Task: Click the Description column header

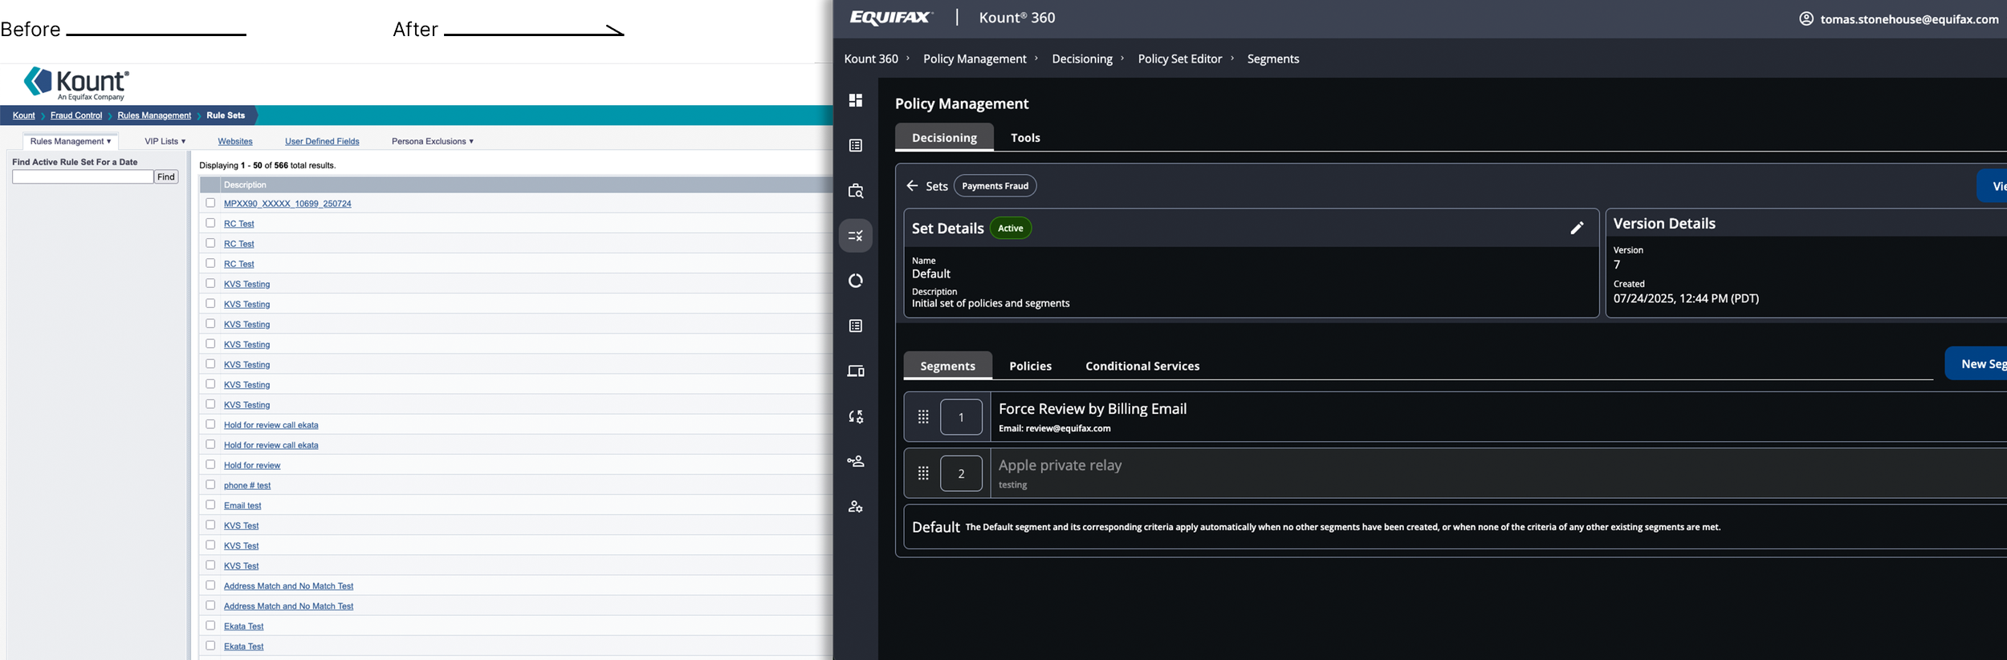Action: tap(245, 184)
